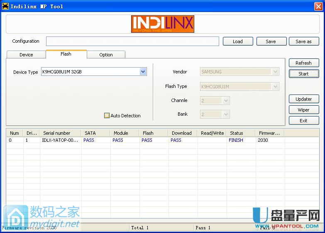Image resolution: width=325 pixels, height=233 pixels.
Task: Switch to the Device tab
Action: [x=26, y=55]
